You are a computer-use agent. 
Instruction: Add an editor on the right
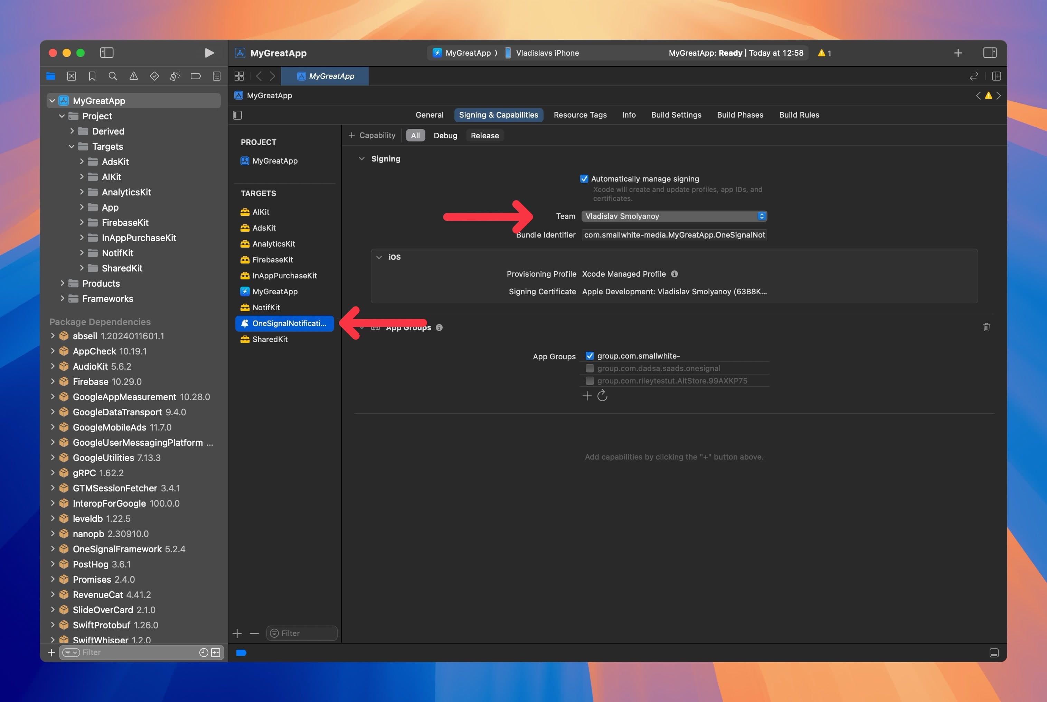pos(997,76)
